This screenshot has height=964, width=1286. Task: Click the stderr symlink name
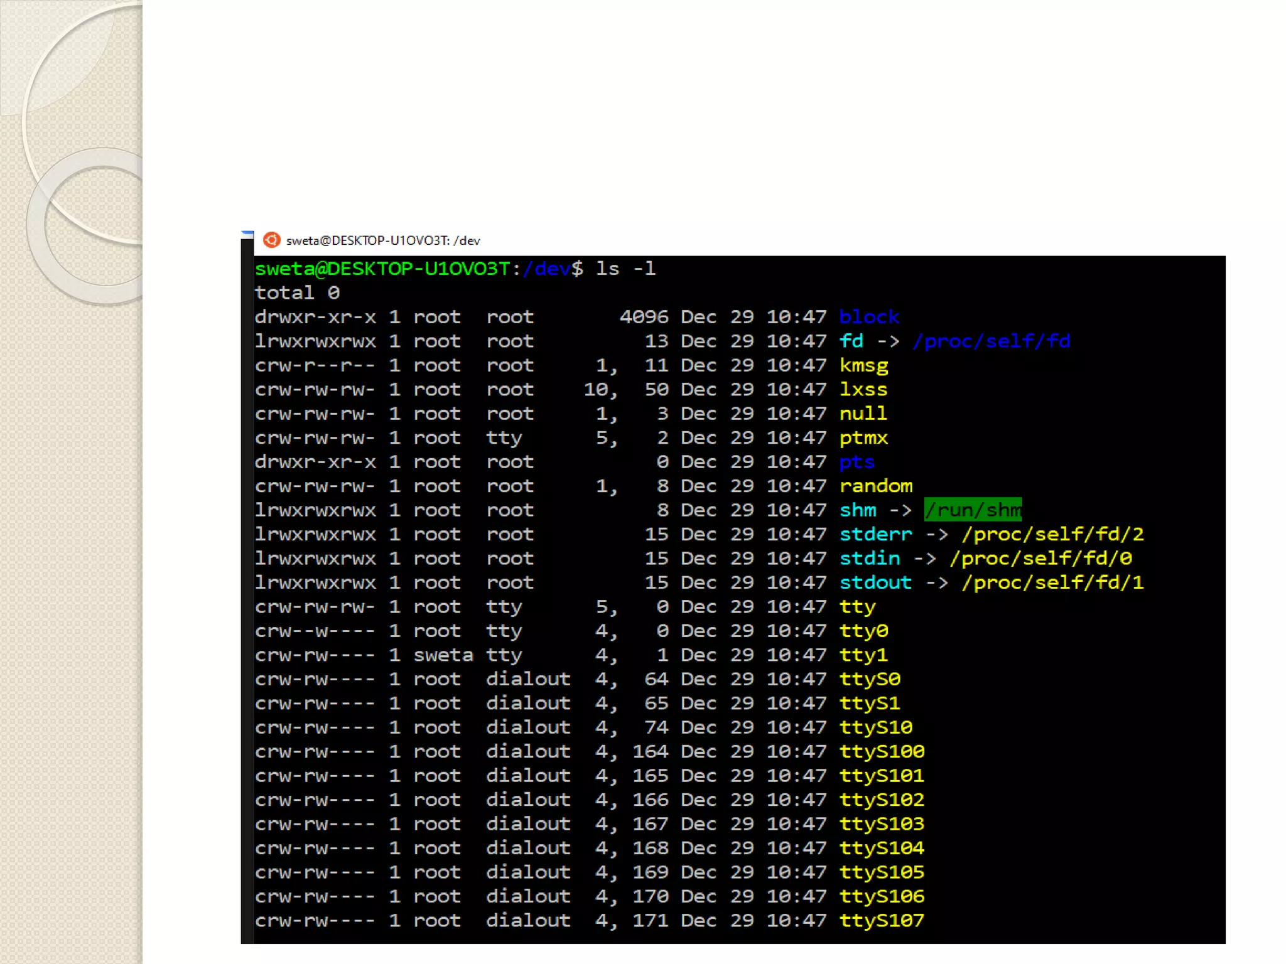click(875, 535)
